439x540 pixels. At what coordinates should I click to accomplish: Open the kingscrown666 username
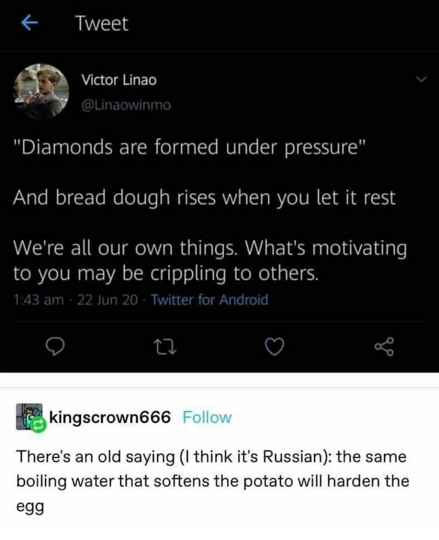[110, 417]
